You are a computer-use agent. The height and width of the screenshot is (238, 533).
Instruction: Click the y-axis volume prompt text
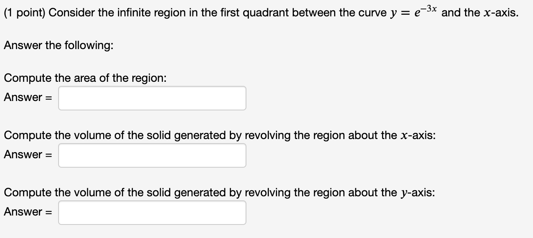click(219, 193)
